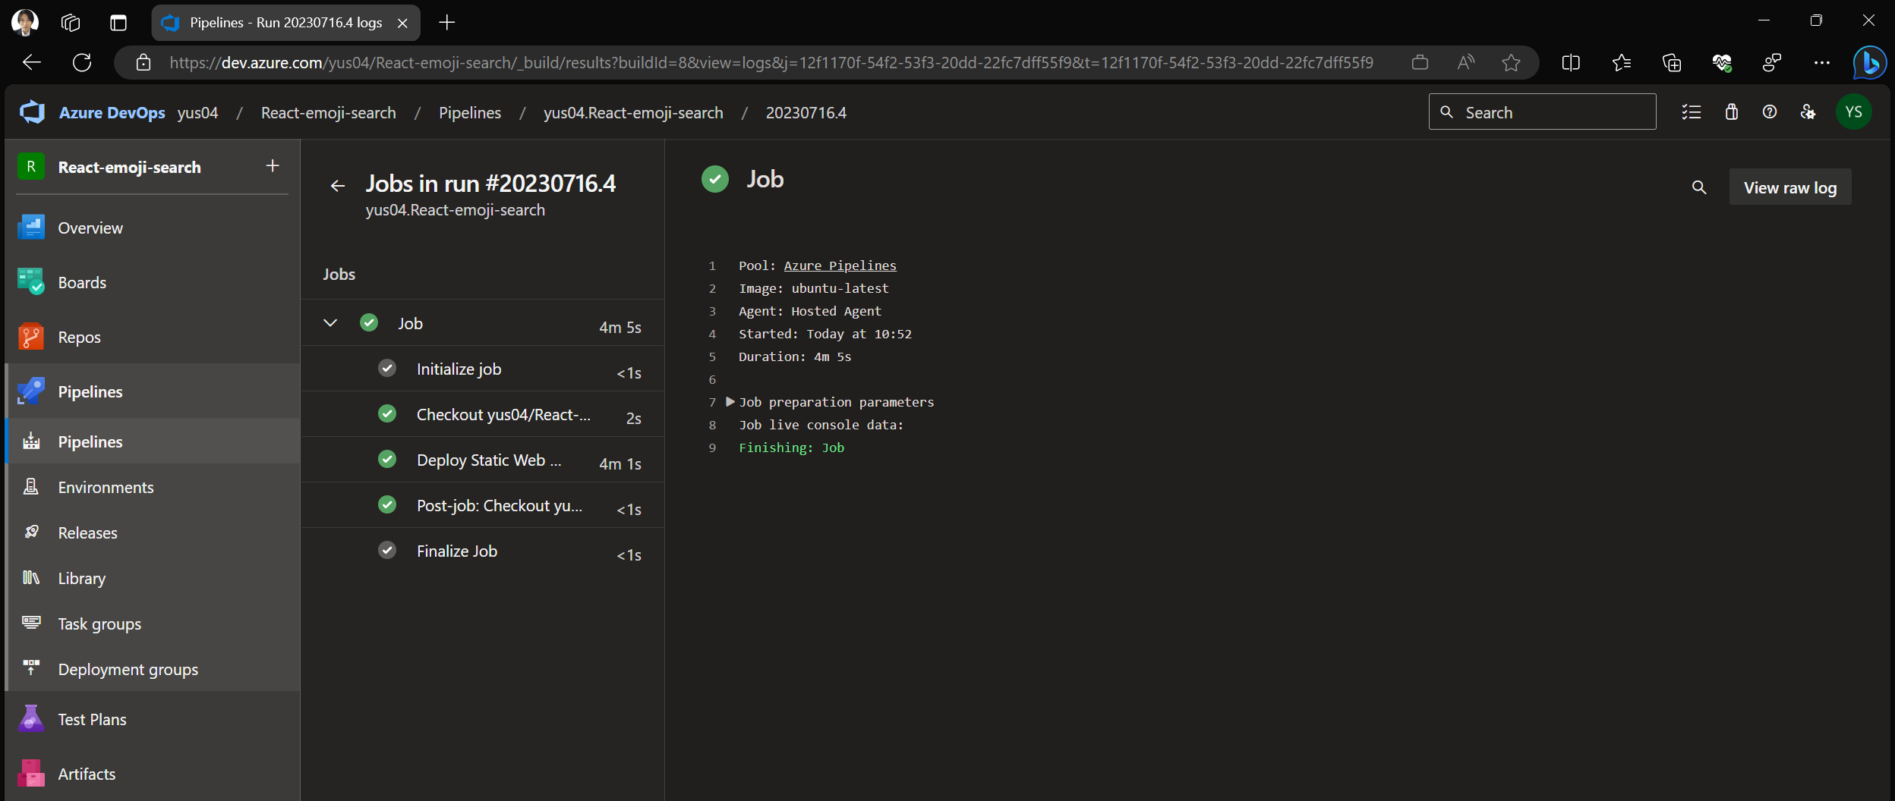
Task: Open the Read aloud icon in address bar
Action: [1465, 62]
